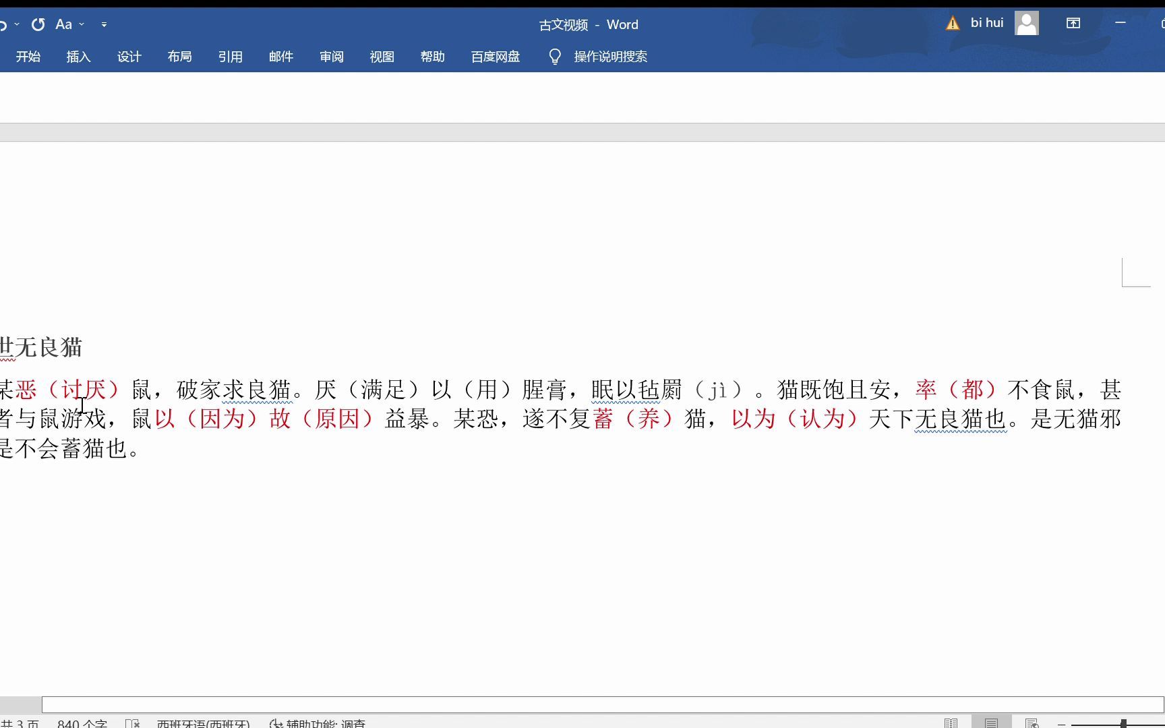Open the 百度网盘 ribbon tab
Screen dimensions: 1165x728
click(496, 57)
